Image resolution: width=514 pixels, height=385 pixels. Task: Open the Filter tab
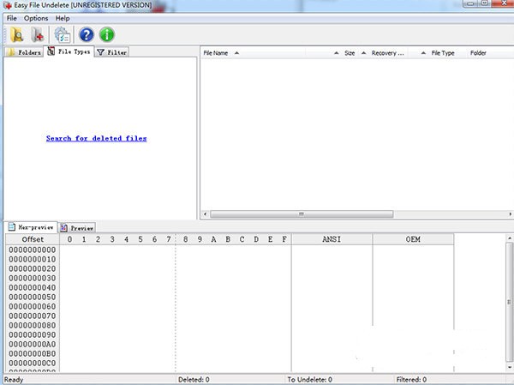coord(112,52)
